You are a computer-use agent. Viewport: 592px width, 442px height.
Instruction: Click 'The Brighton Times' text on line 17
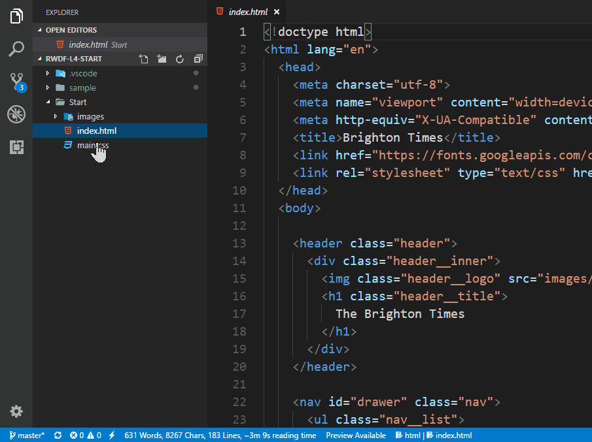pyautogui.click(x=400, y=314)
